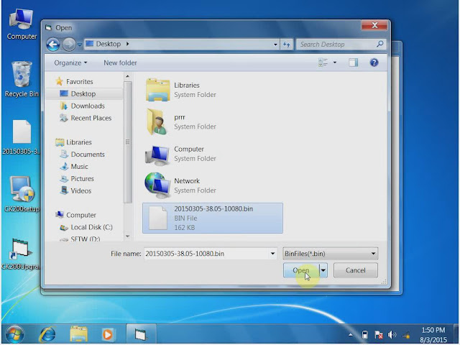
Task: Click the dialog resize grip corner
Action: tap(384, 282)
